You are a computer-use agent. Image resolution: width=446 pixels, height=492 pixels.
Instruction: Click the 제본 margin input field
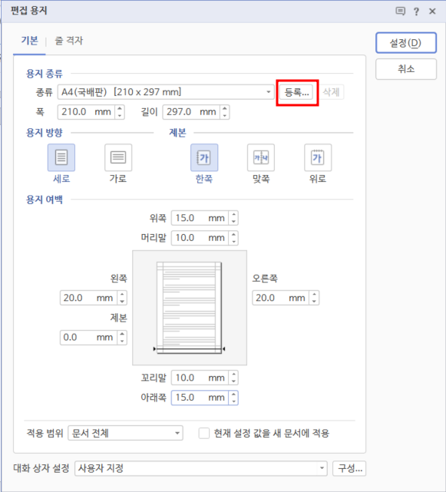(x=89, y=338)
